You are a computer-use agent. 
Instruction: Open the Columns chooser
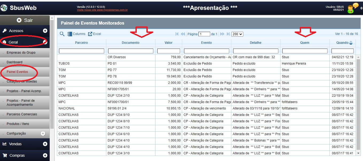pos(76,34)
